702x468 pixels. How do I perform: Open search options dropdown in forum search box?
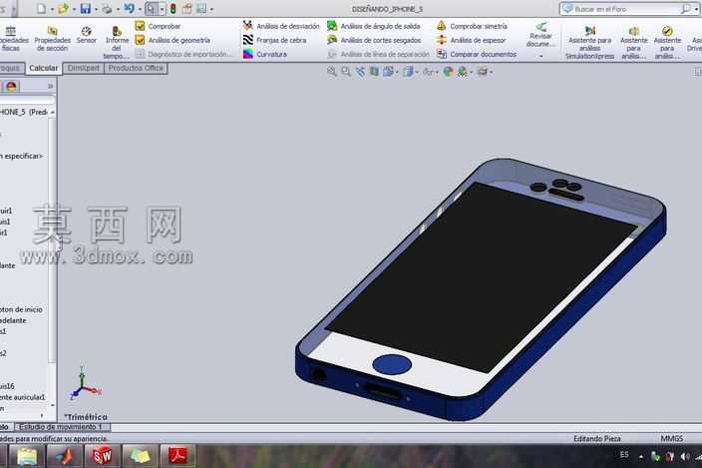(694, 9)
